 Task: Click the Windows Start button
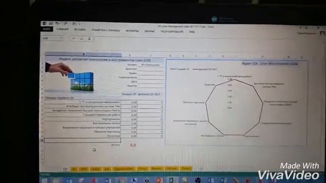[44, 181]
